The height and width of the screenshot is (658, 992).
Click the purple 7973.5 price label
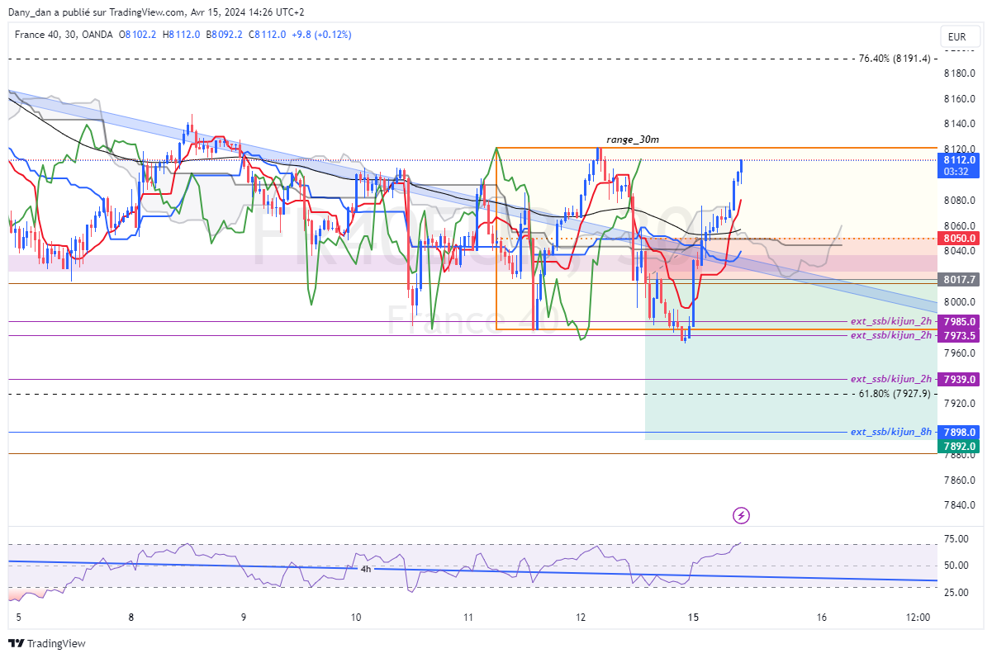click(x=959, y=335)
